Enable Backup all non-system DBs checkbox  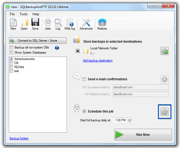[x=11, y=47]
